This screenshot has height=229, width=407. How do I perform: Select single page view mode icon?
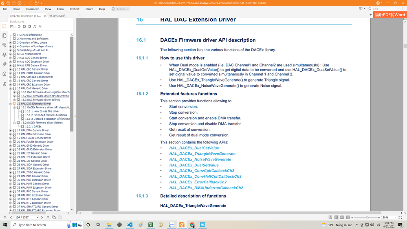point(330,217)
